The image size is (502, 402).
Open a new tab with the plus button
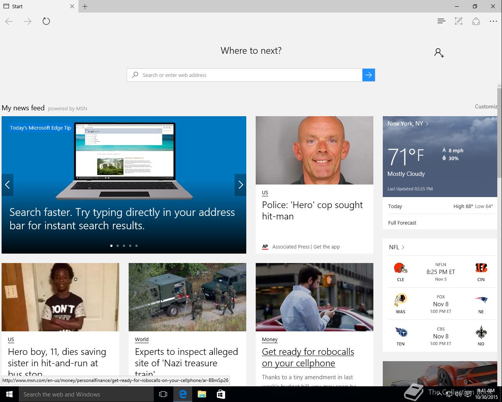tap(85, 6)
